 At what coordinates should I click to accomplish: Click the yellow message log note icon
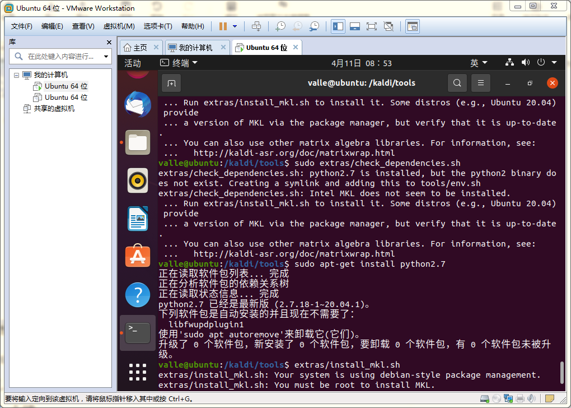pos(549,399)
